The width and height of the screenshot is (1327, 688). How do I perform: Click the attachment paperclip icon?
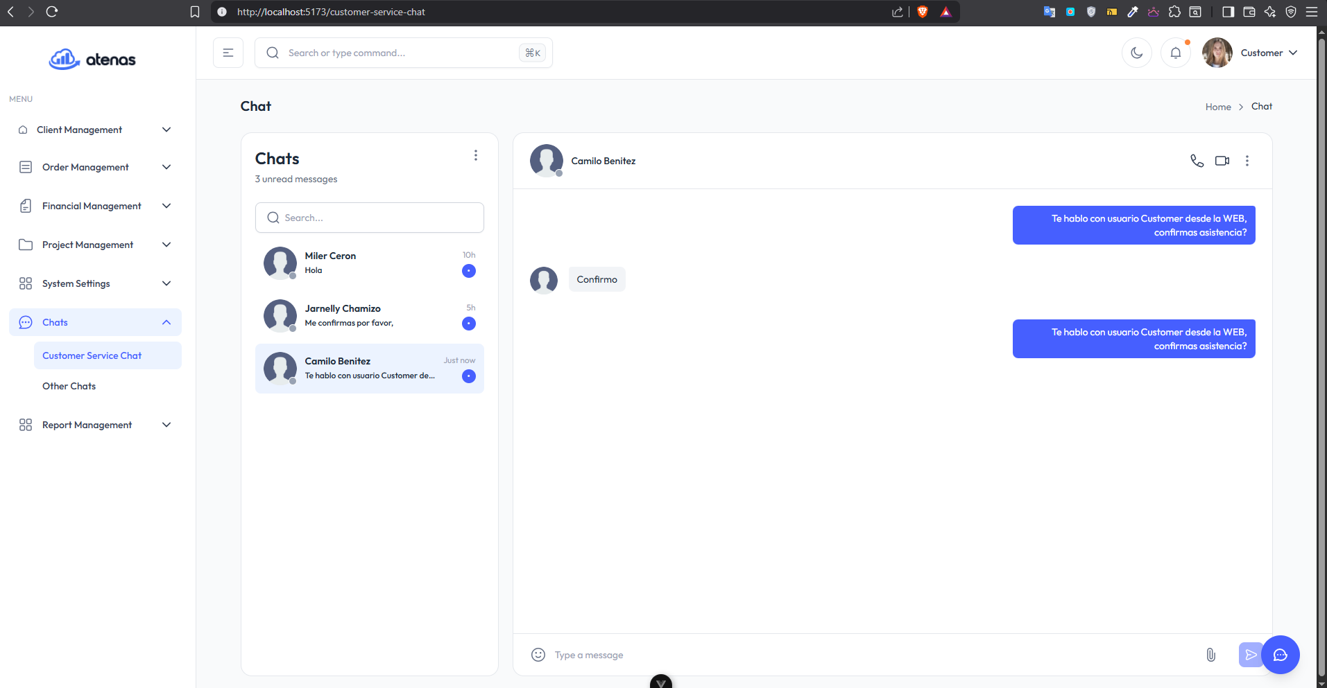[1210, 655]
